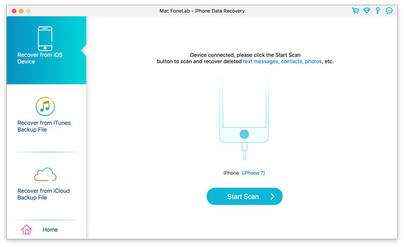The height and width of the screenshot is (247, 404).
Task: Click the arrow chevron on Start Scan
Action: pos(272,197)
